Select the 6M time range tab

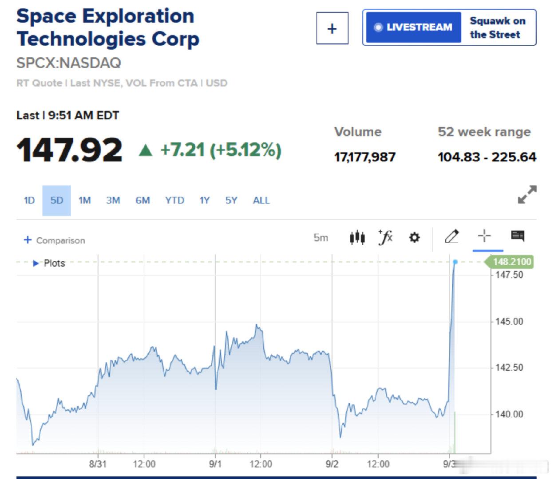click(x=142, y=200)
